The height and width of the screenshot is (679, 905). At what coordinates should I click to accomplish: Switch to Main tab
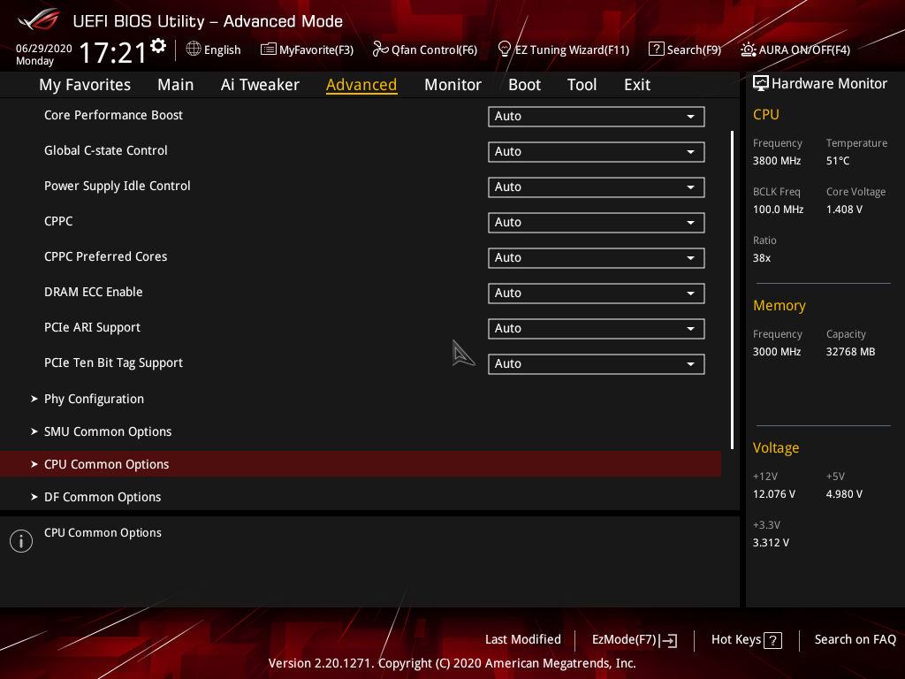point(176,85)
